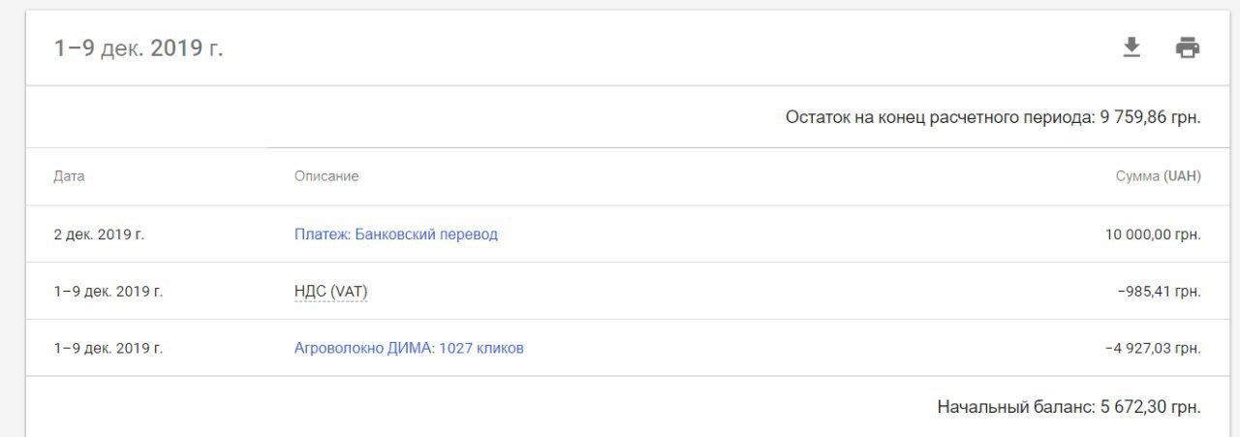Click the word Сумма in the column header
This screenshot has height=437, width=1240.
point(1137,176)
